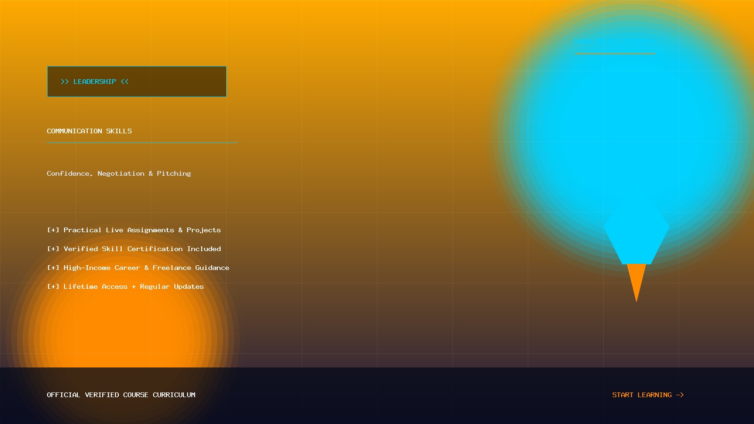This screenshot has width=754, height=424.
Task: Click 'Confidence, Negotiation & Pitching' subtitle
Action: [119, 173]
